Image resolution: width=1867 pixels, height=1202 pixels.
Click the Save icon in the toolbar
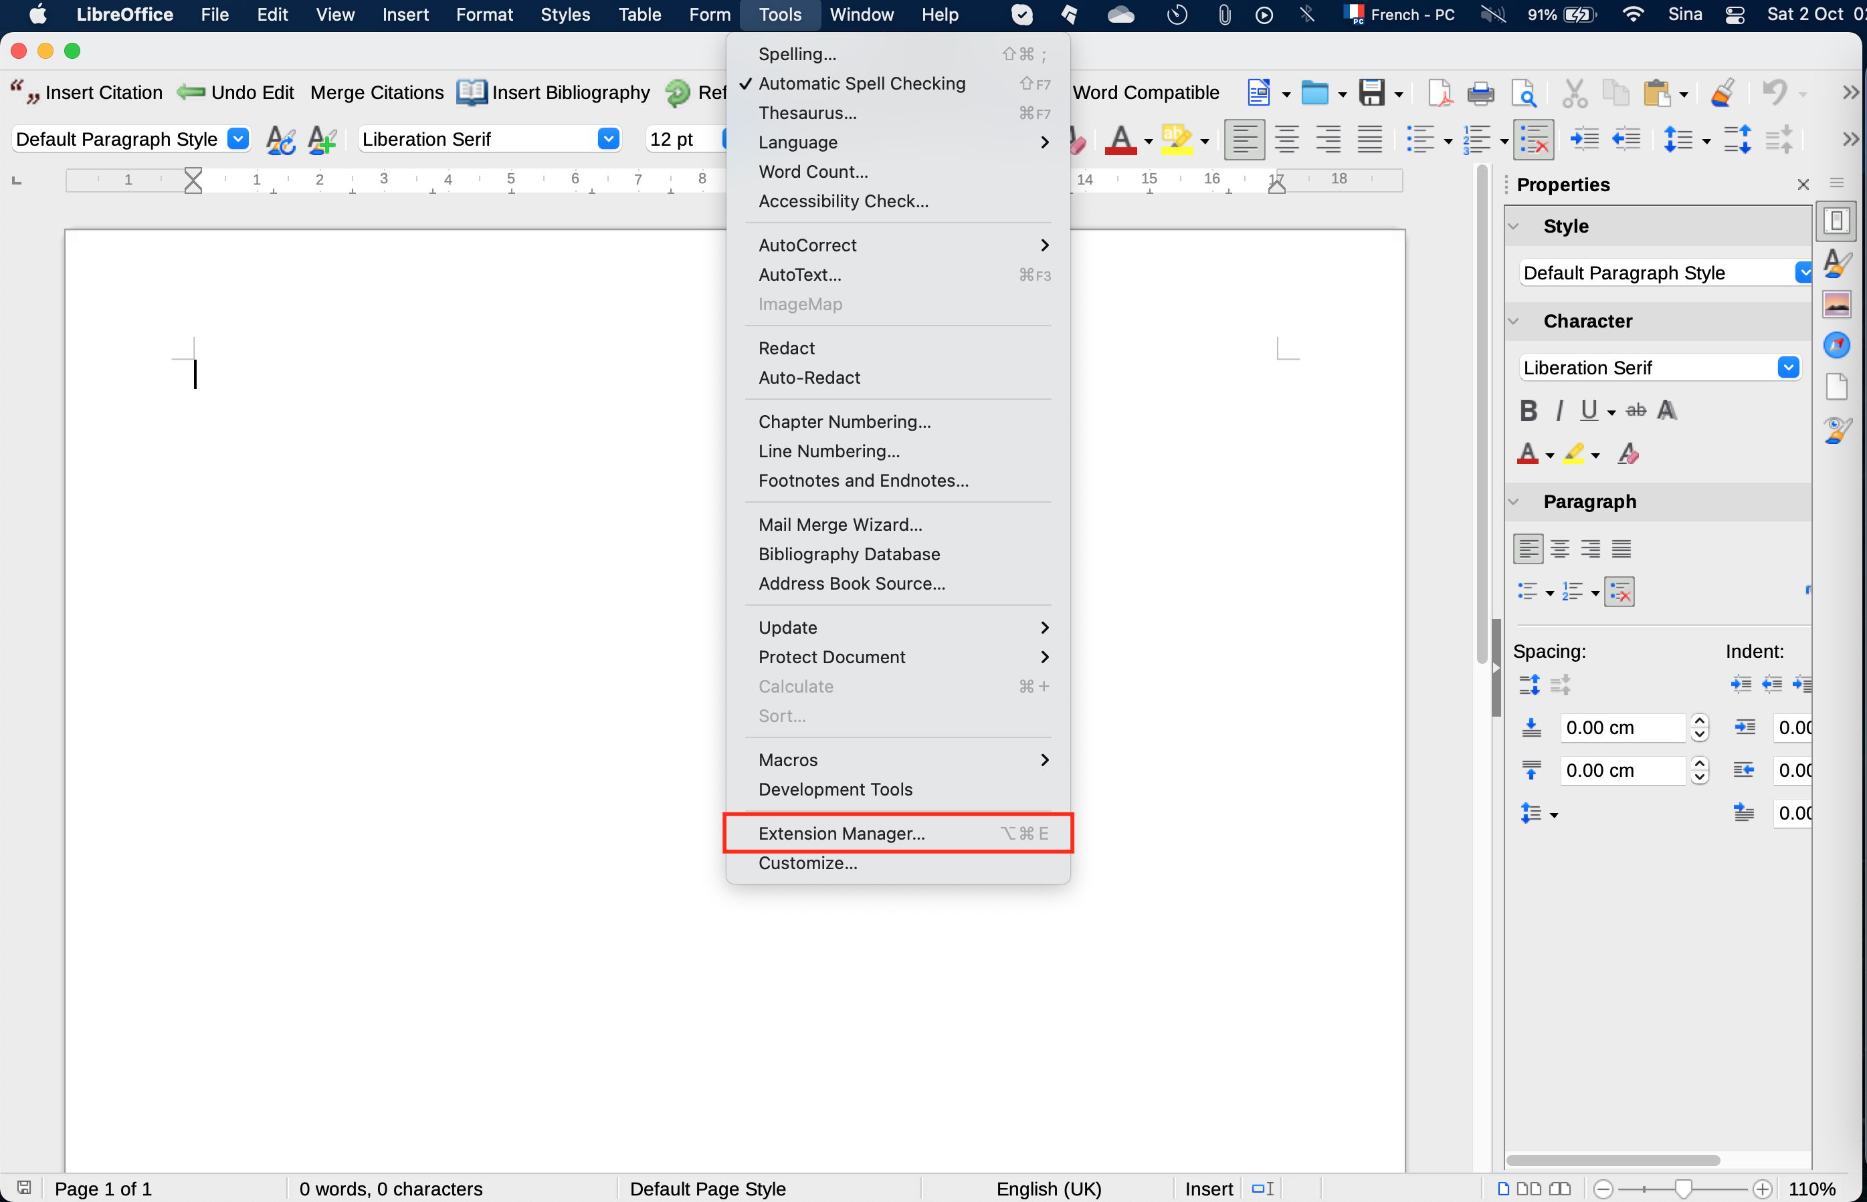point(1371,94)
